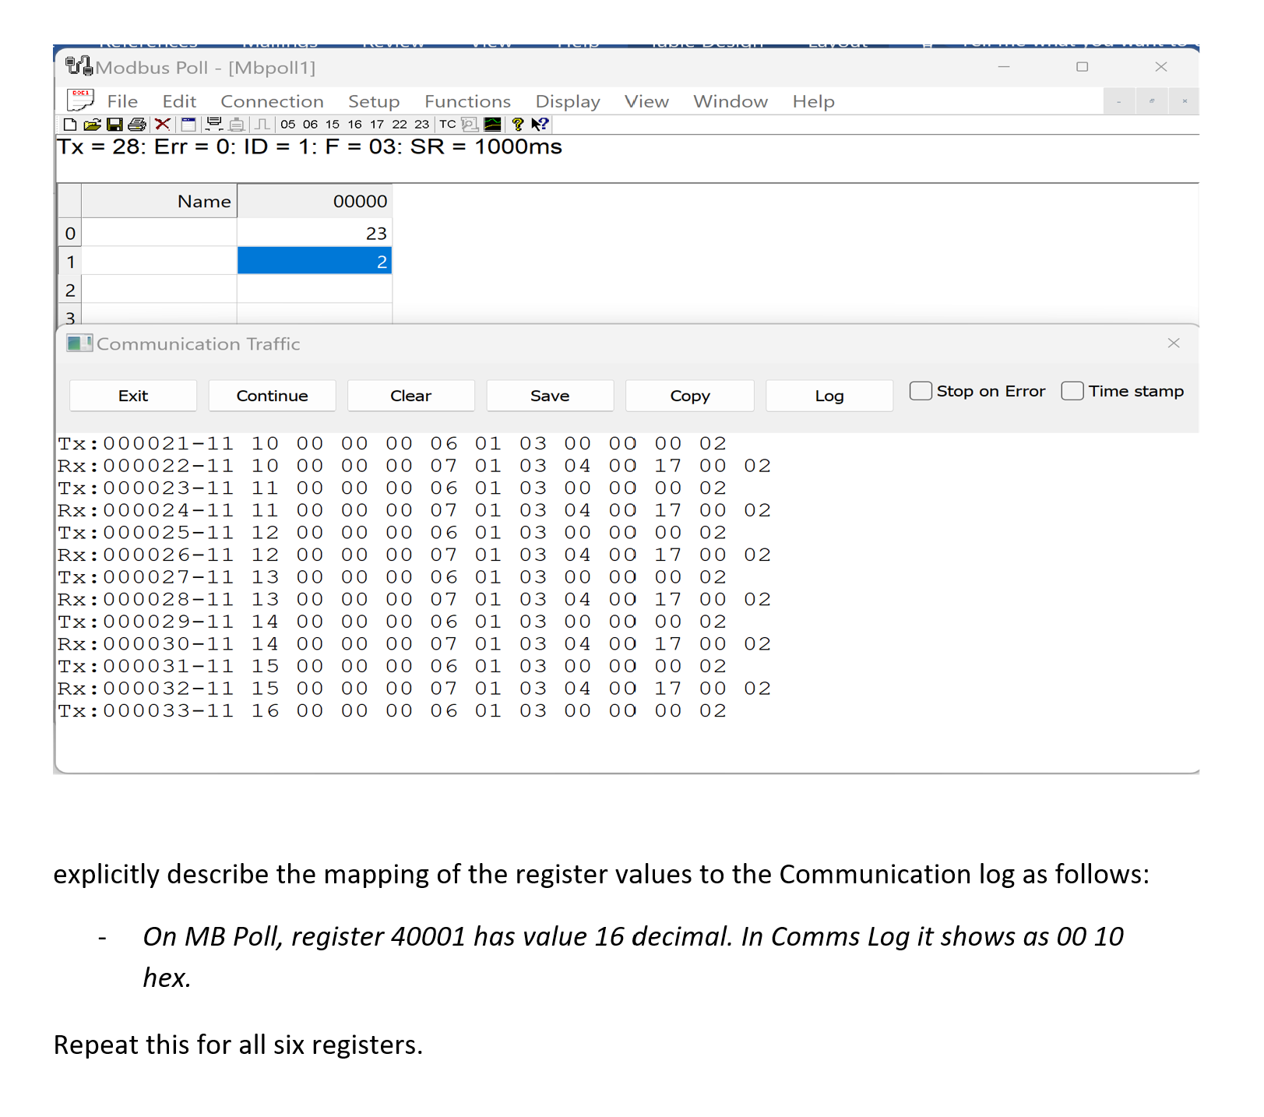Screen dimensions: 1264x1117
Task: Open the Read/Write Definition icon
Action: coord(187,125)
